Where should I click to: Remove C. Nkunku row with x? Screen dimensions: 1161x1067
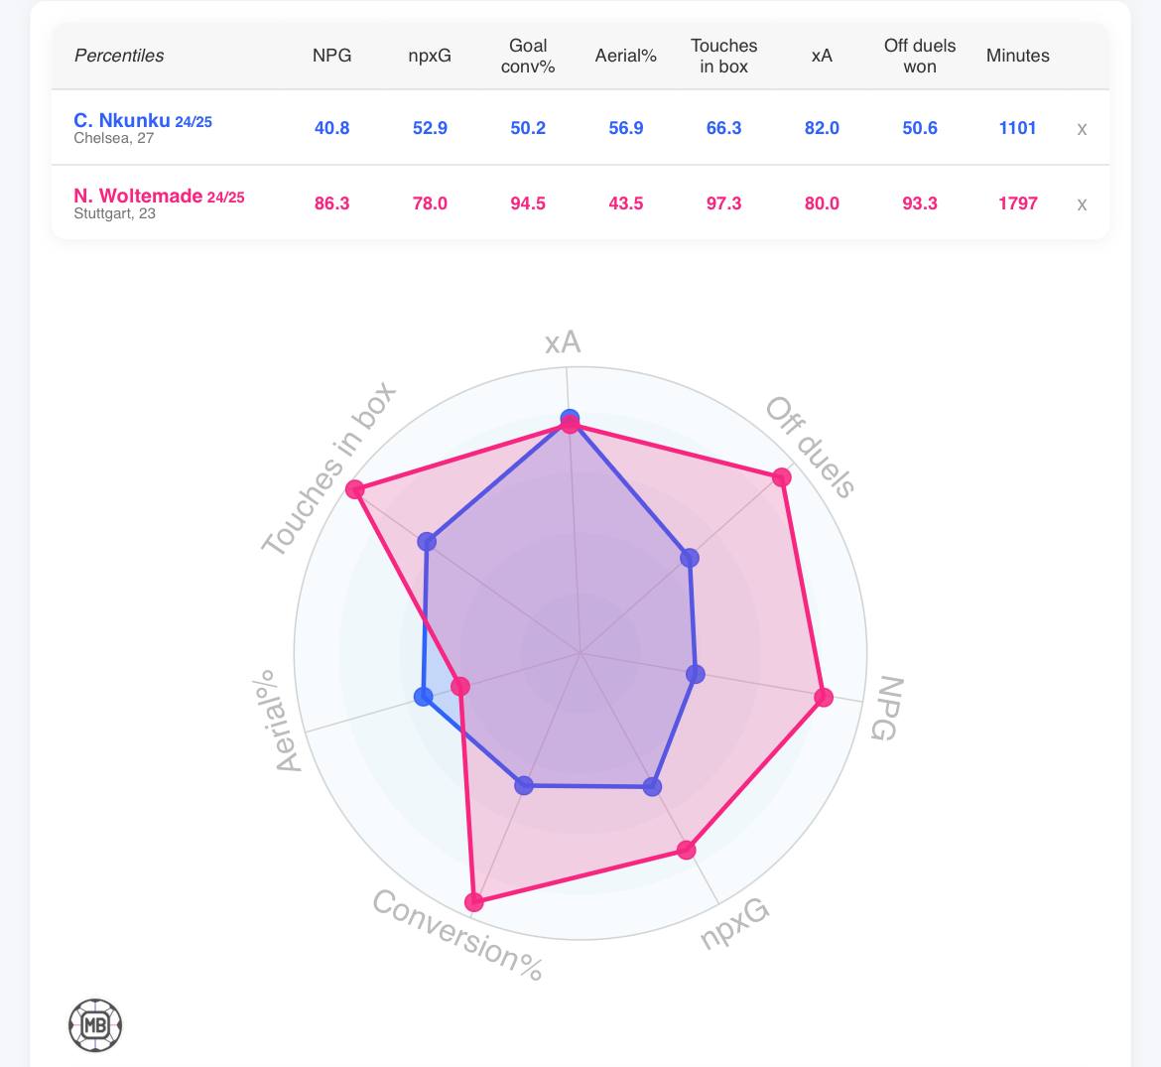(x=1082, y=129)
